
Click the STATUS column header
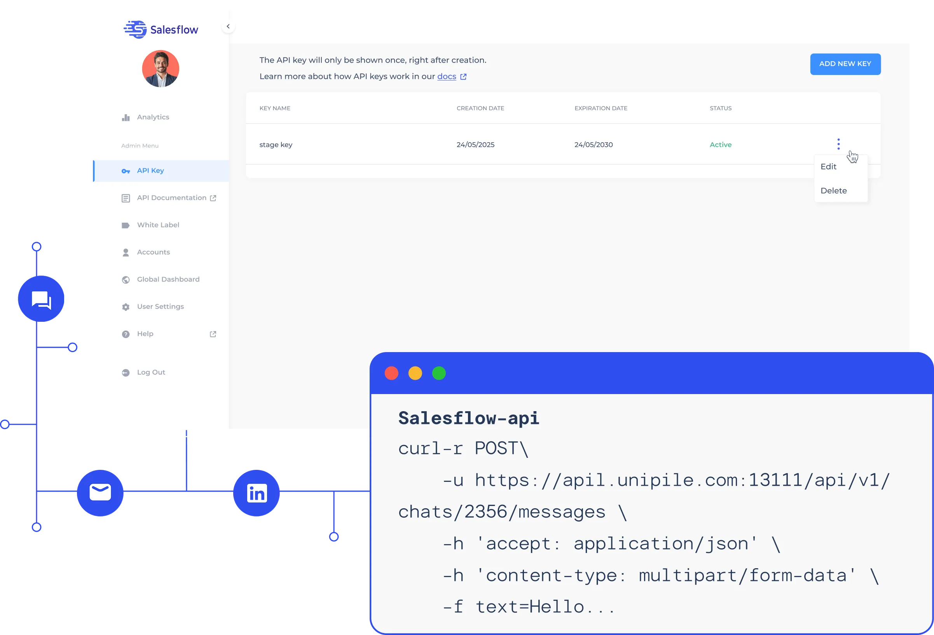coord(721,108)
